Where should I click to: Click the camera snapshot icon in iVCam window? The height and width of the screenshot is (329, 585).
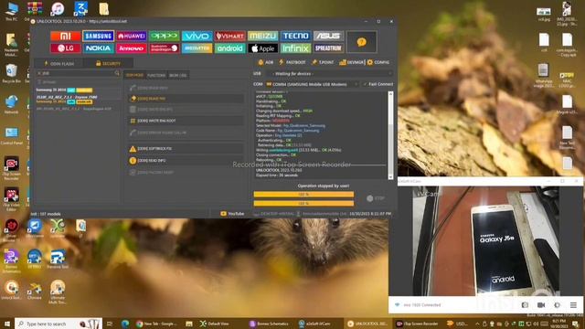(525, 305)
